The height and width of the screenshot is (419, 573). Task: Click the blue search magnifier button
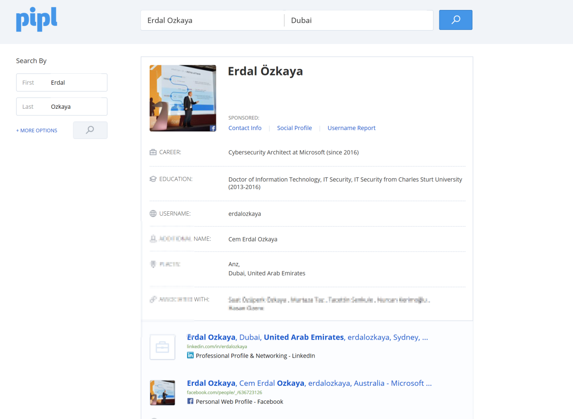456,20
